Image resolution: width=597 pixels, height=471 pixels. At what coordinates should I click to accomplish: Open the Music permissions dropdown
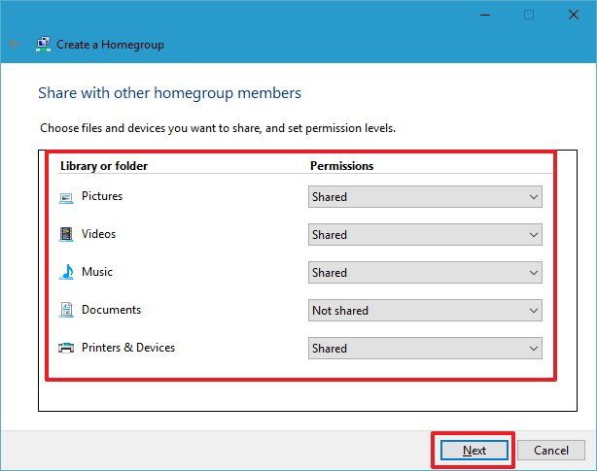pyautogui.click(x=425, y=273)
